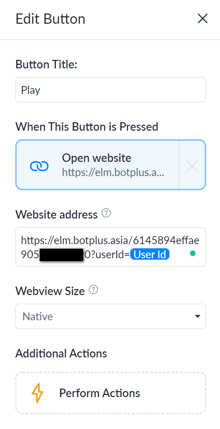Screen dimensions: 220x429
Task: Open the Native webview size selector
Action: click(x=106, y=316)
